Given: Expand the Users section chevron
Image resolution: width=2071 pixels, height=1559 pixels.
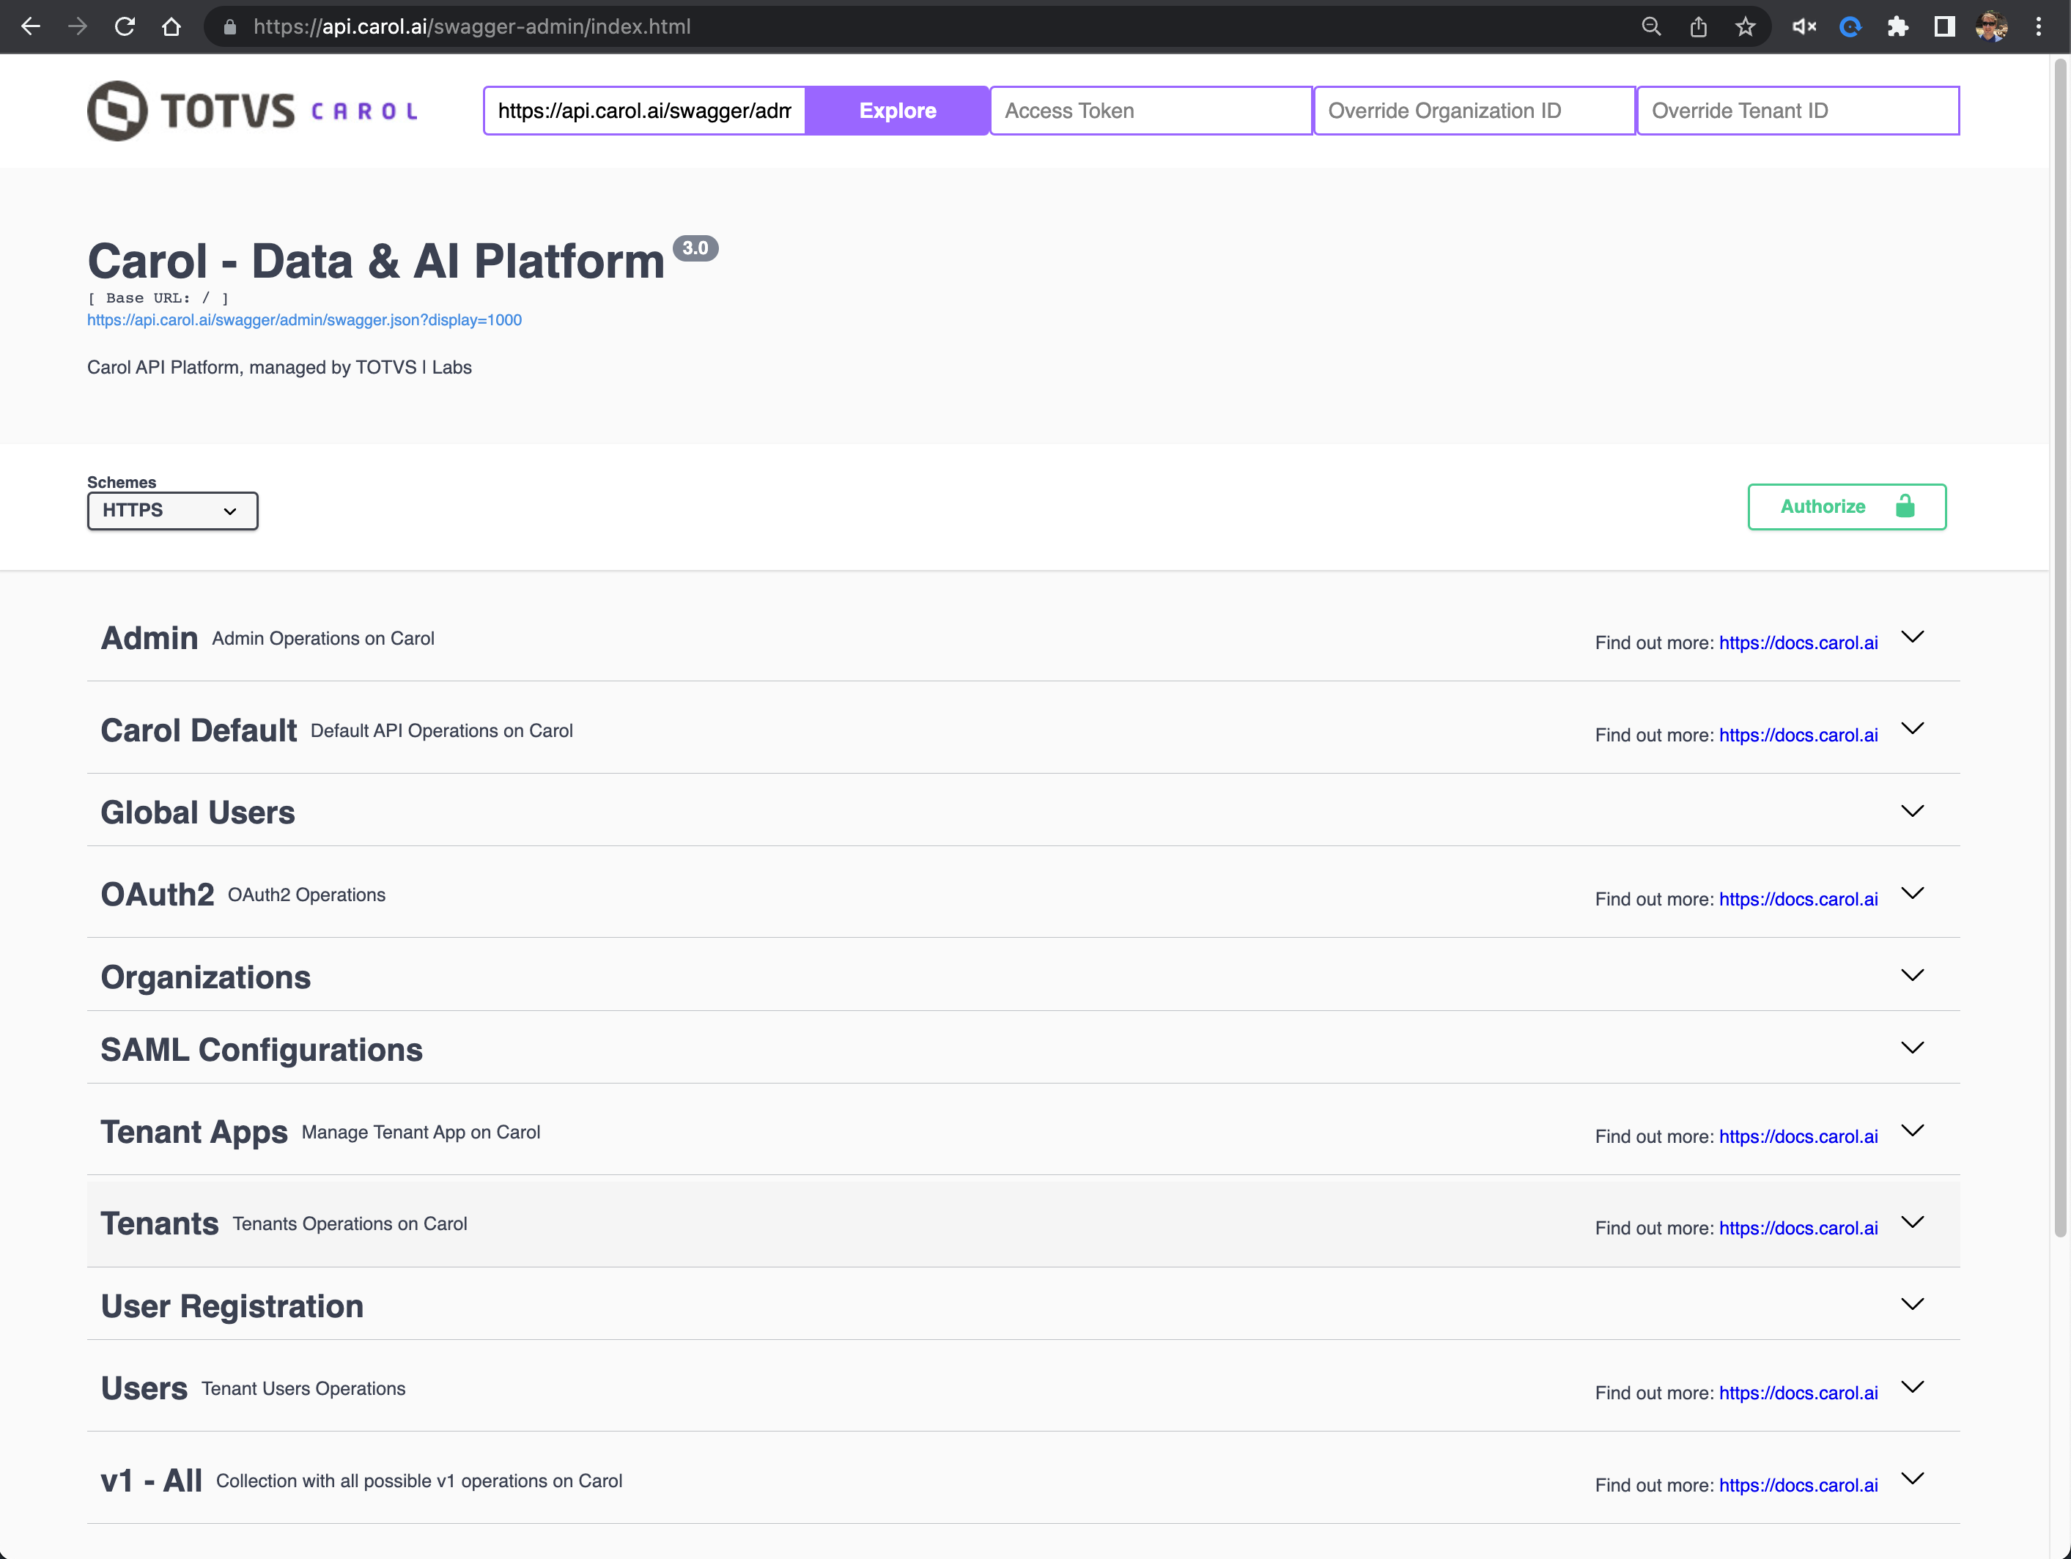Looking at the screenshot, I should (x=1913, y=1387).
